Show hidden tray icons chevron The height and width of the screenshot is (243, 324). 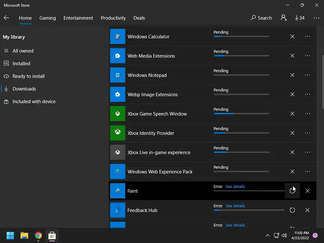pos(268,235)
